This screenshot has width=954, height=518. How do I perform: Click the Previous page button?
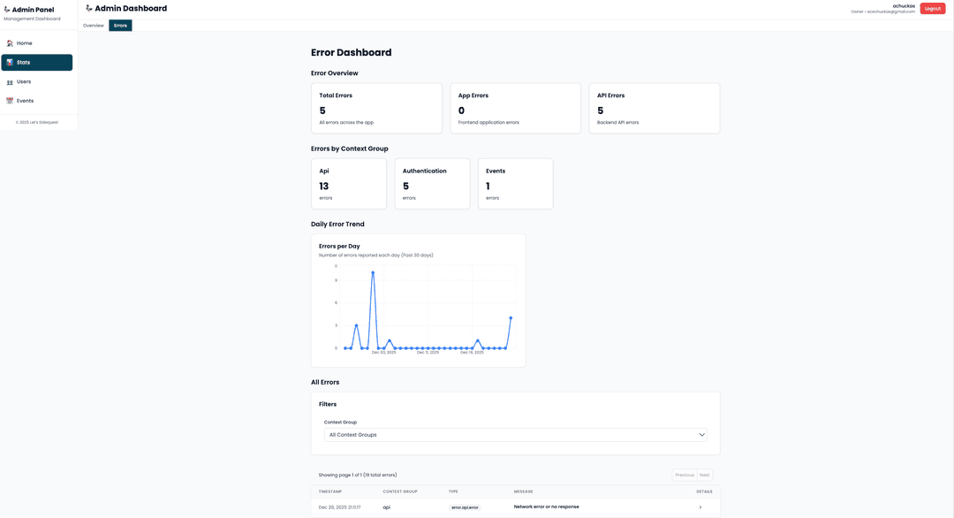(x=685, y=475)
